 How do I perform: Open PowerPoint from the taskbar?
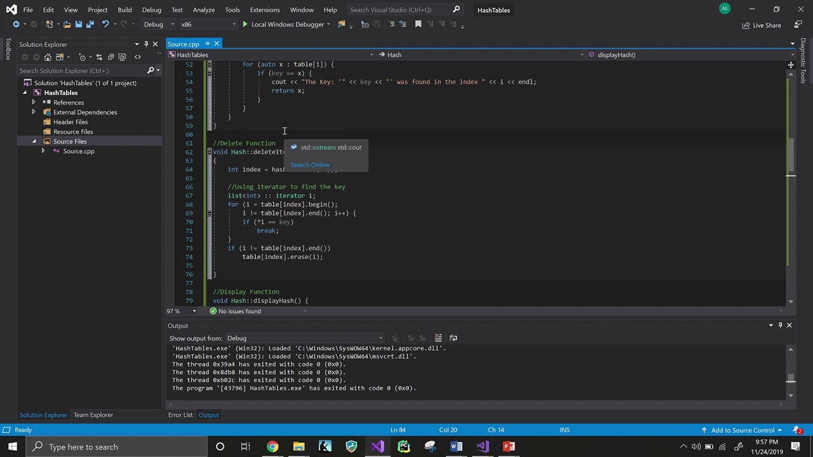(x=509, y=447)
